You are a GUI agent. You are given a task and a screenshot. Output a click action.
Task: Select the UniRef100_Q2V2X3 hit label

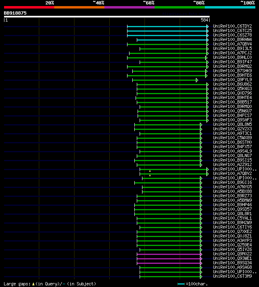click(232, 129)
